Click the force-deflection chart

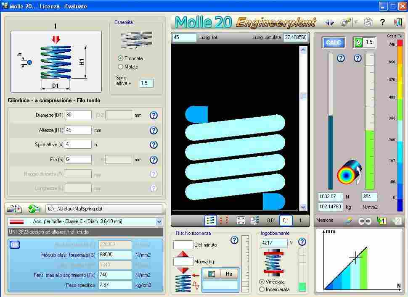(359, 260)
